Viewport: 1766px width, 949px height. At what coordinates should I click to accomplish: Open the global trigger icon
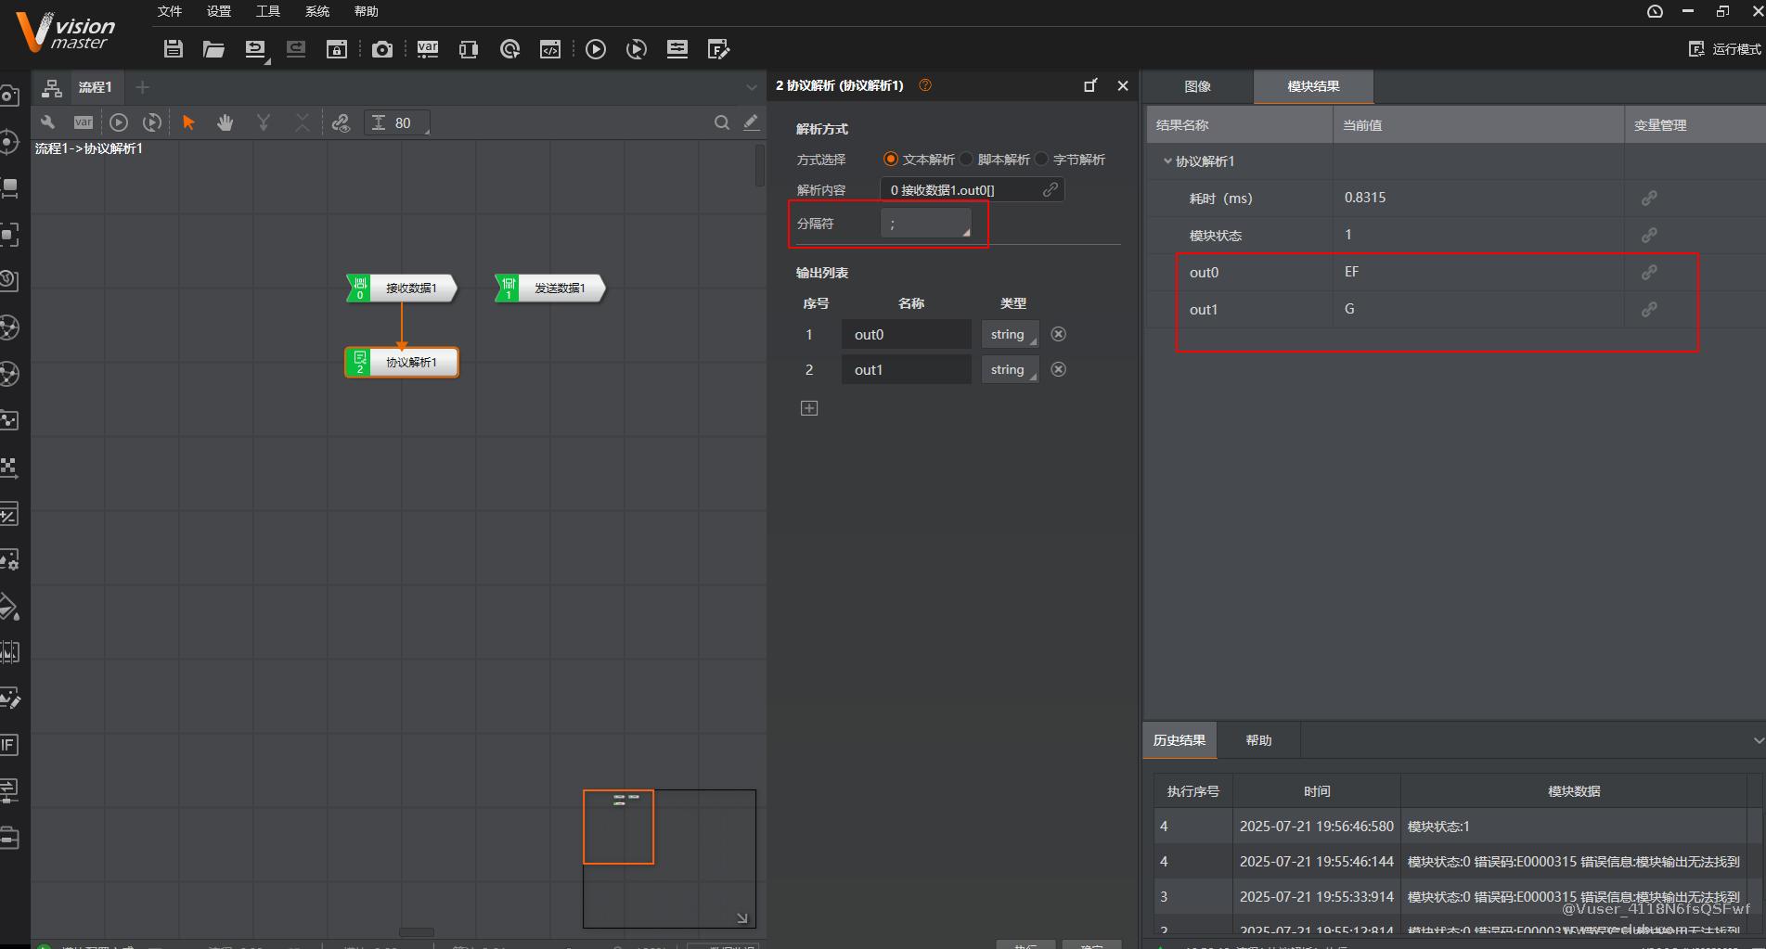tap(509, 49)
